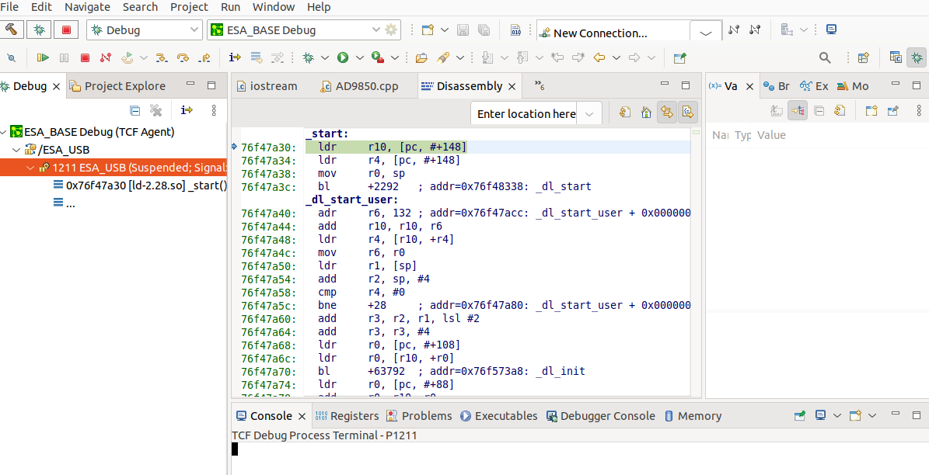This screenshot has width=929, height=475.
Task: Disconnect from the debug target
Action: [106, 57]
